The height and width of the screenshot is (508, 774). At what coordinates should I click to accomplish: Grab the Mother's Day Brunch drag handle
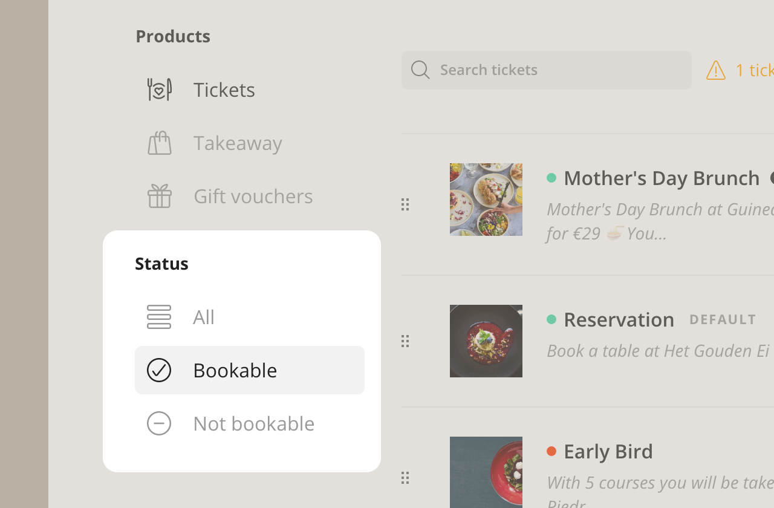(405, 204)
